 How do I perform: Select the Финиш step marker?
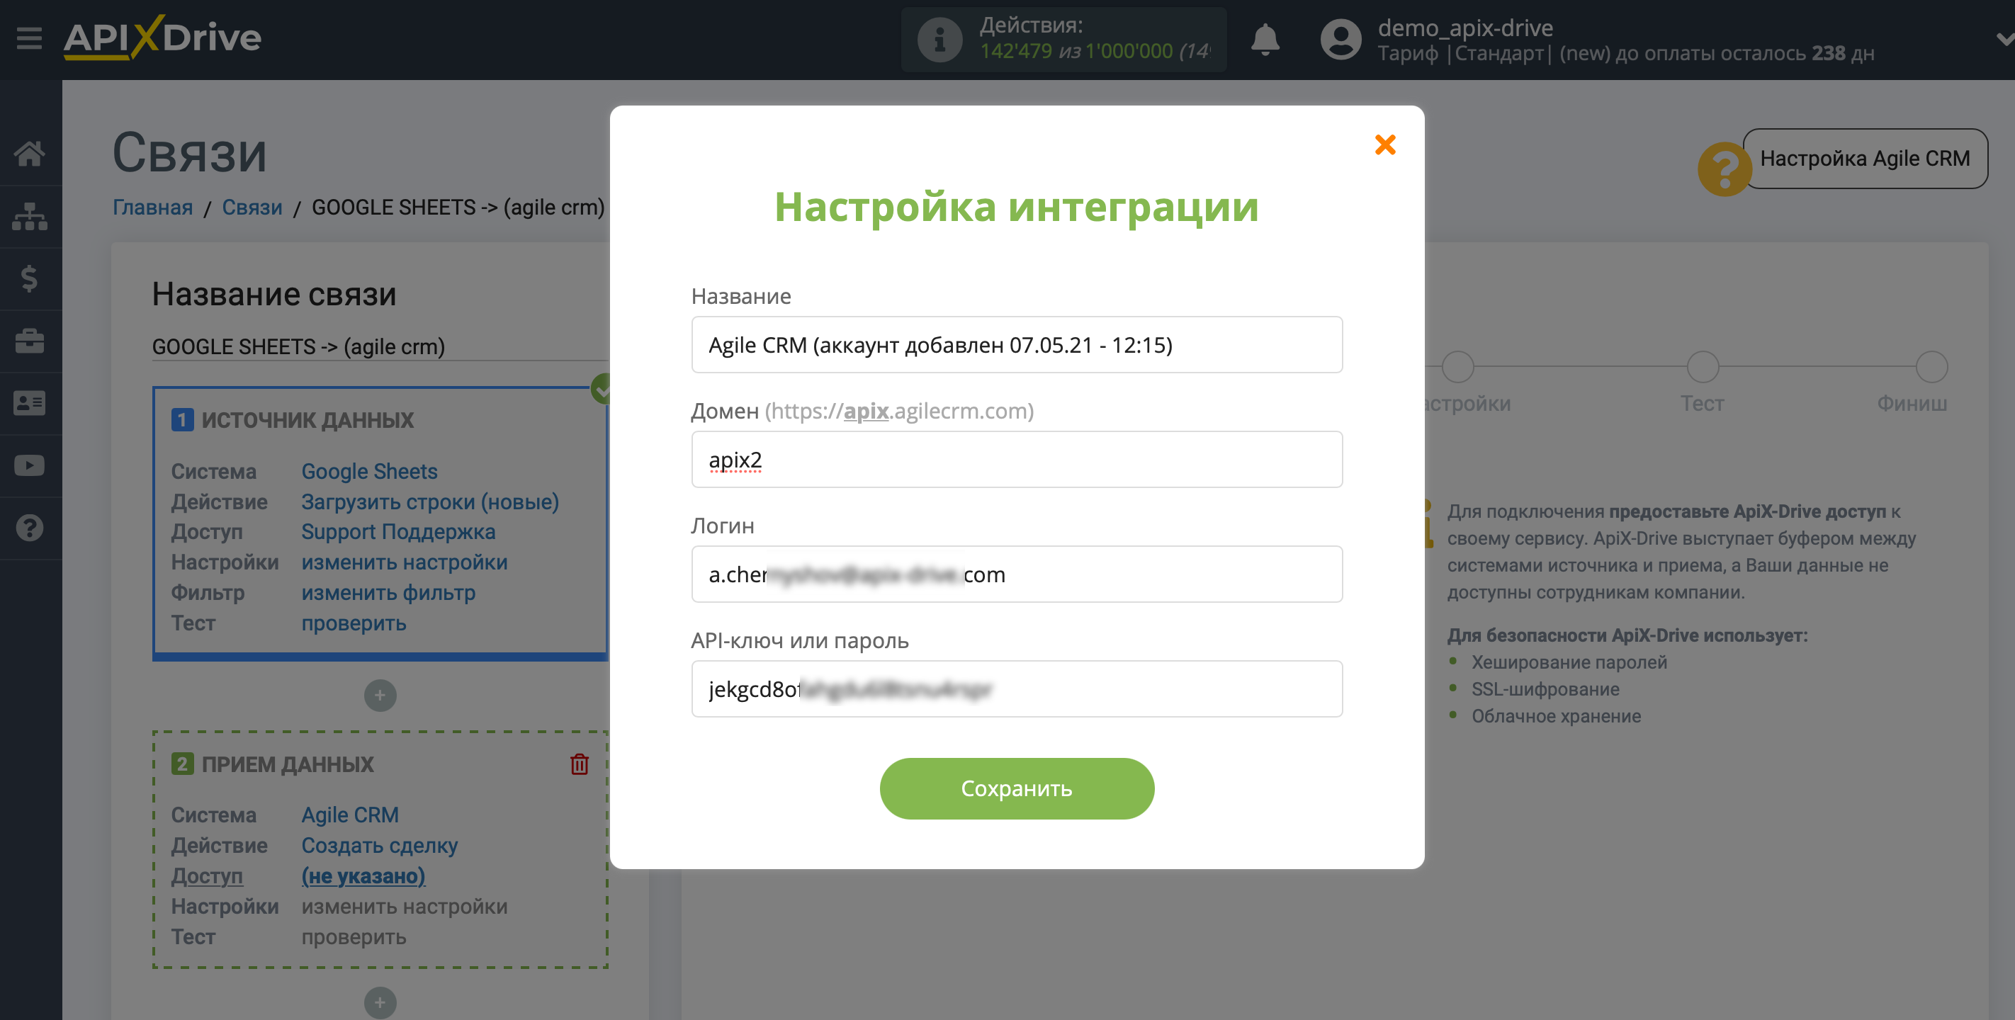(1931, 367)
